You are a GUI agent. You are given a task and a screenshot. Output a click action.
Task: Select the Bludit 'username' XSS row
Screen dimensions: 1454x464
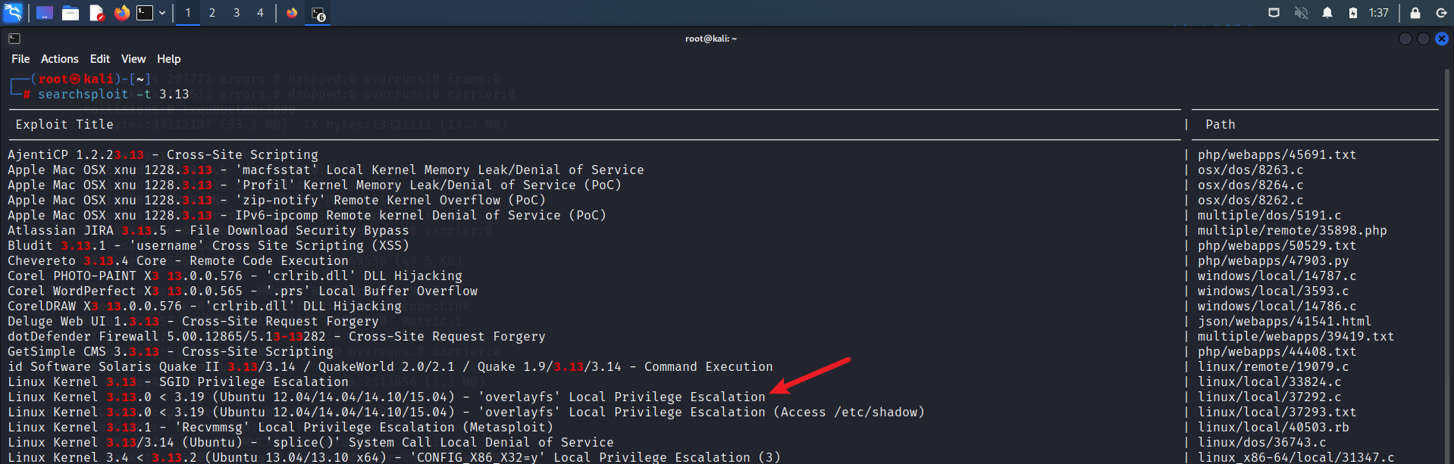coord(208,246)
